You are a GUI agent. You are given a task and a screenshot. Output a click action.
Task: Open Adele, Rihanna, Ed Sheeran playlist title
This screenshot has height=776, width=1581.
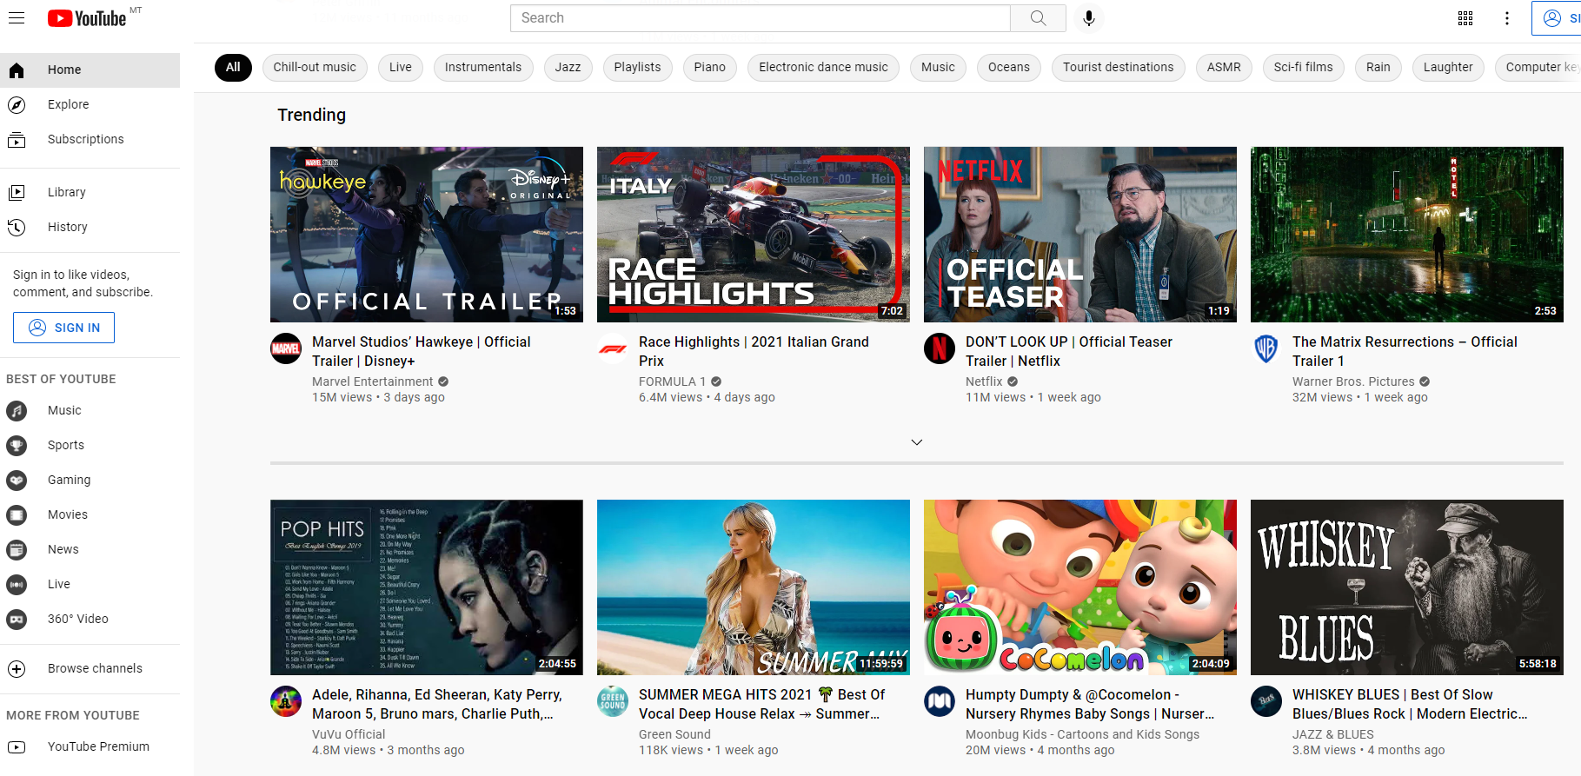click(x=437, y=704)
